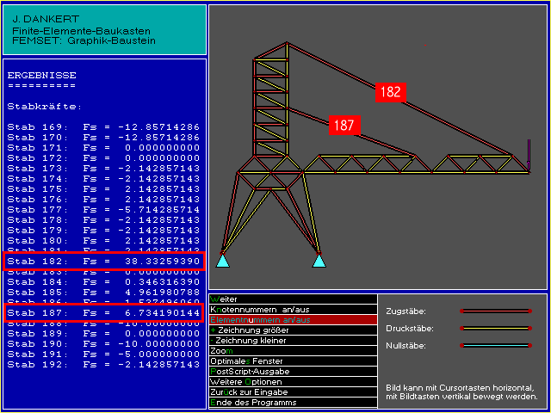Toggle Elementnummern an/aus
The image size is (551, 413).
[260, 319]
